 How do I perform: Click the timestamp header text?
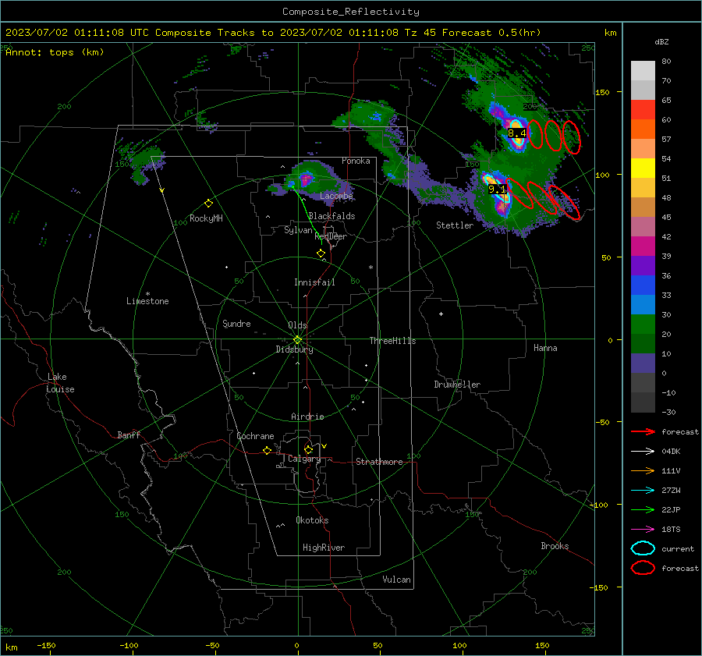tap(273, 33)
